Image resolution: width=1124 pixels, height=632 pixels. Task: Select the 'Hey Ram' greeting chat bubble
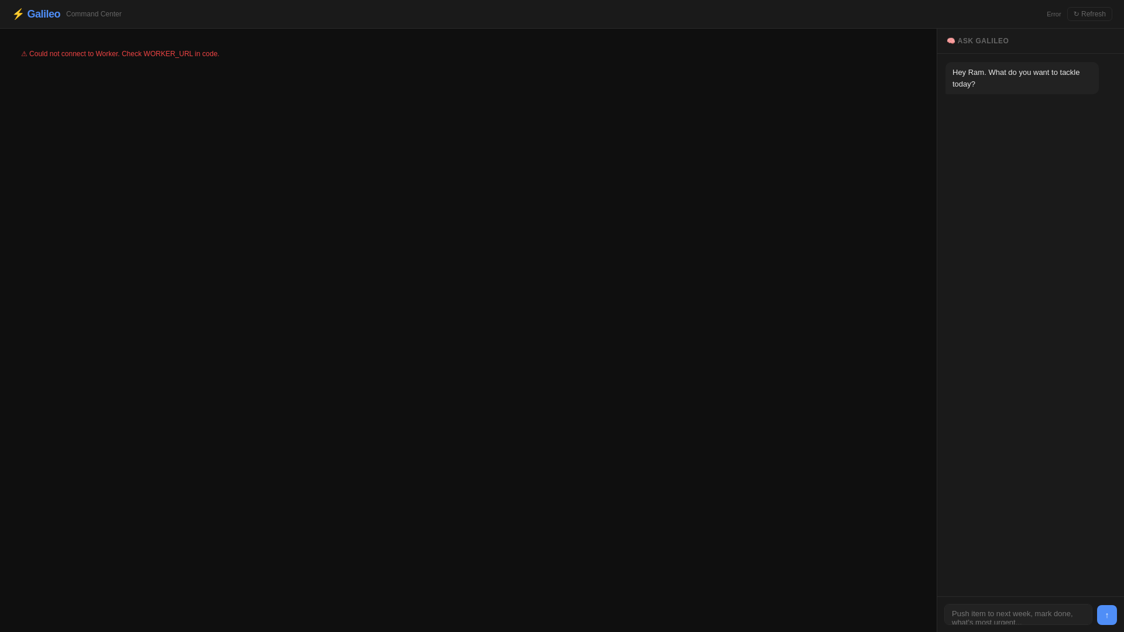point(1022,78)
